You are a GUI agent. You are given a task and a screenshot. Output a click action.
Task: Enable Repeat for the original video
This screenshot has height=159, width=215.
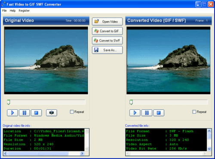72,112
